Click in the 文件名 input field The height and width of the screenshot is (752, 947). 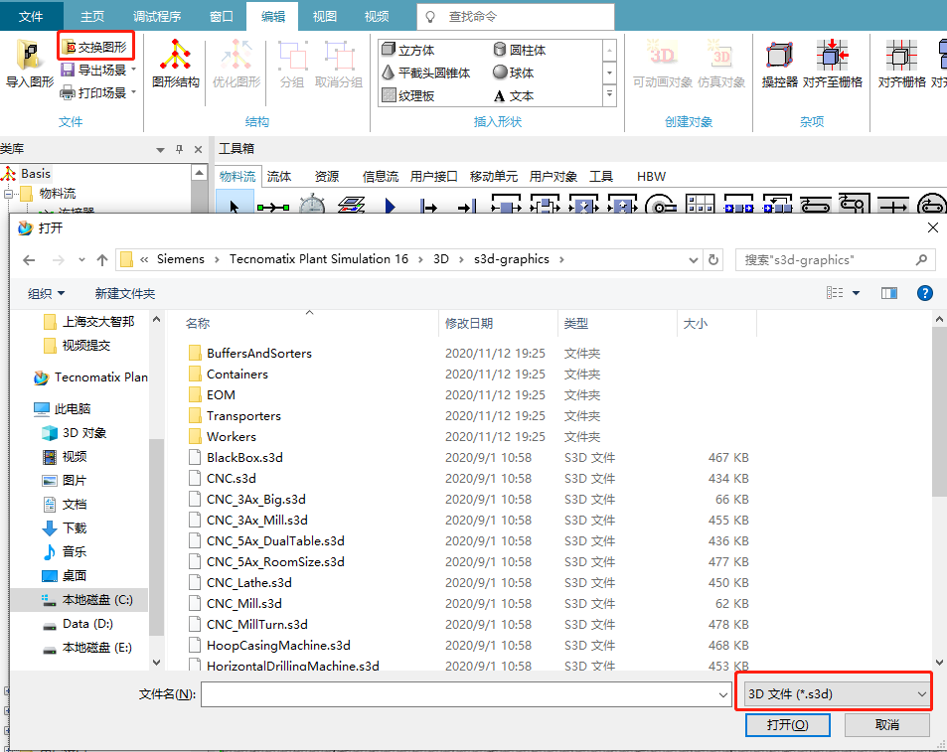[x=459, y=694]
